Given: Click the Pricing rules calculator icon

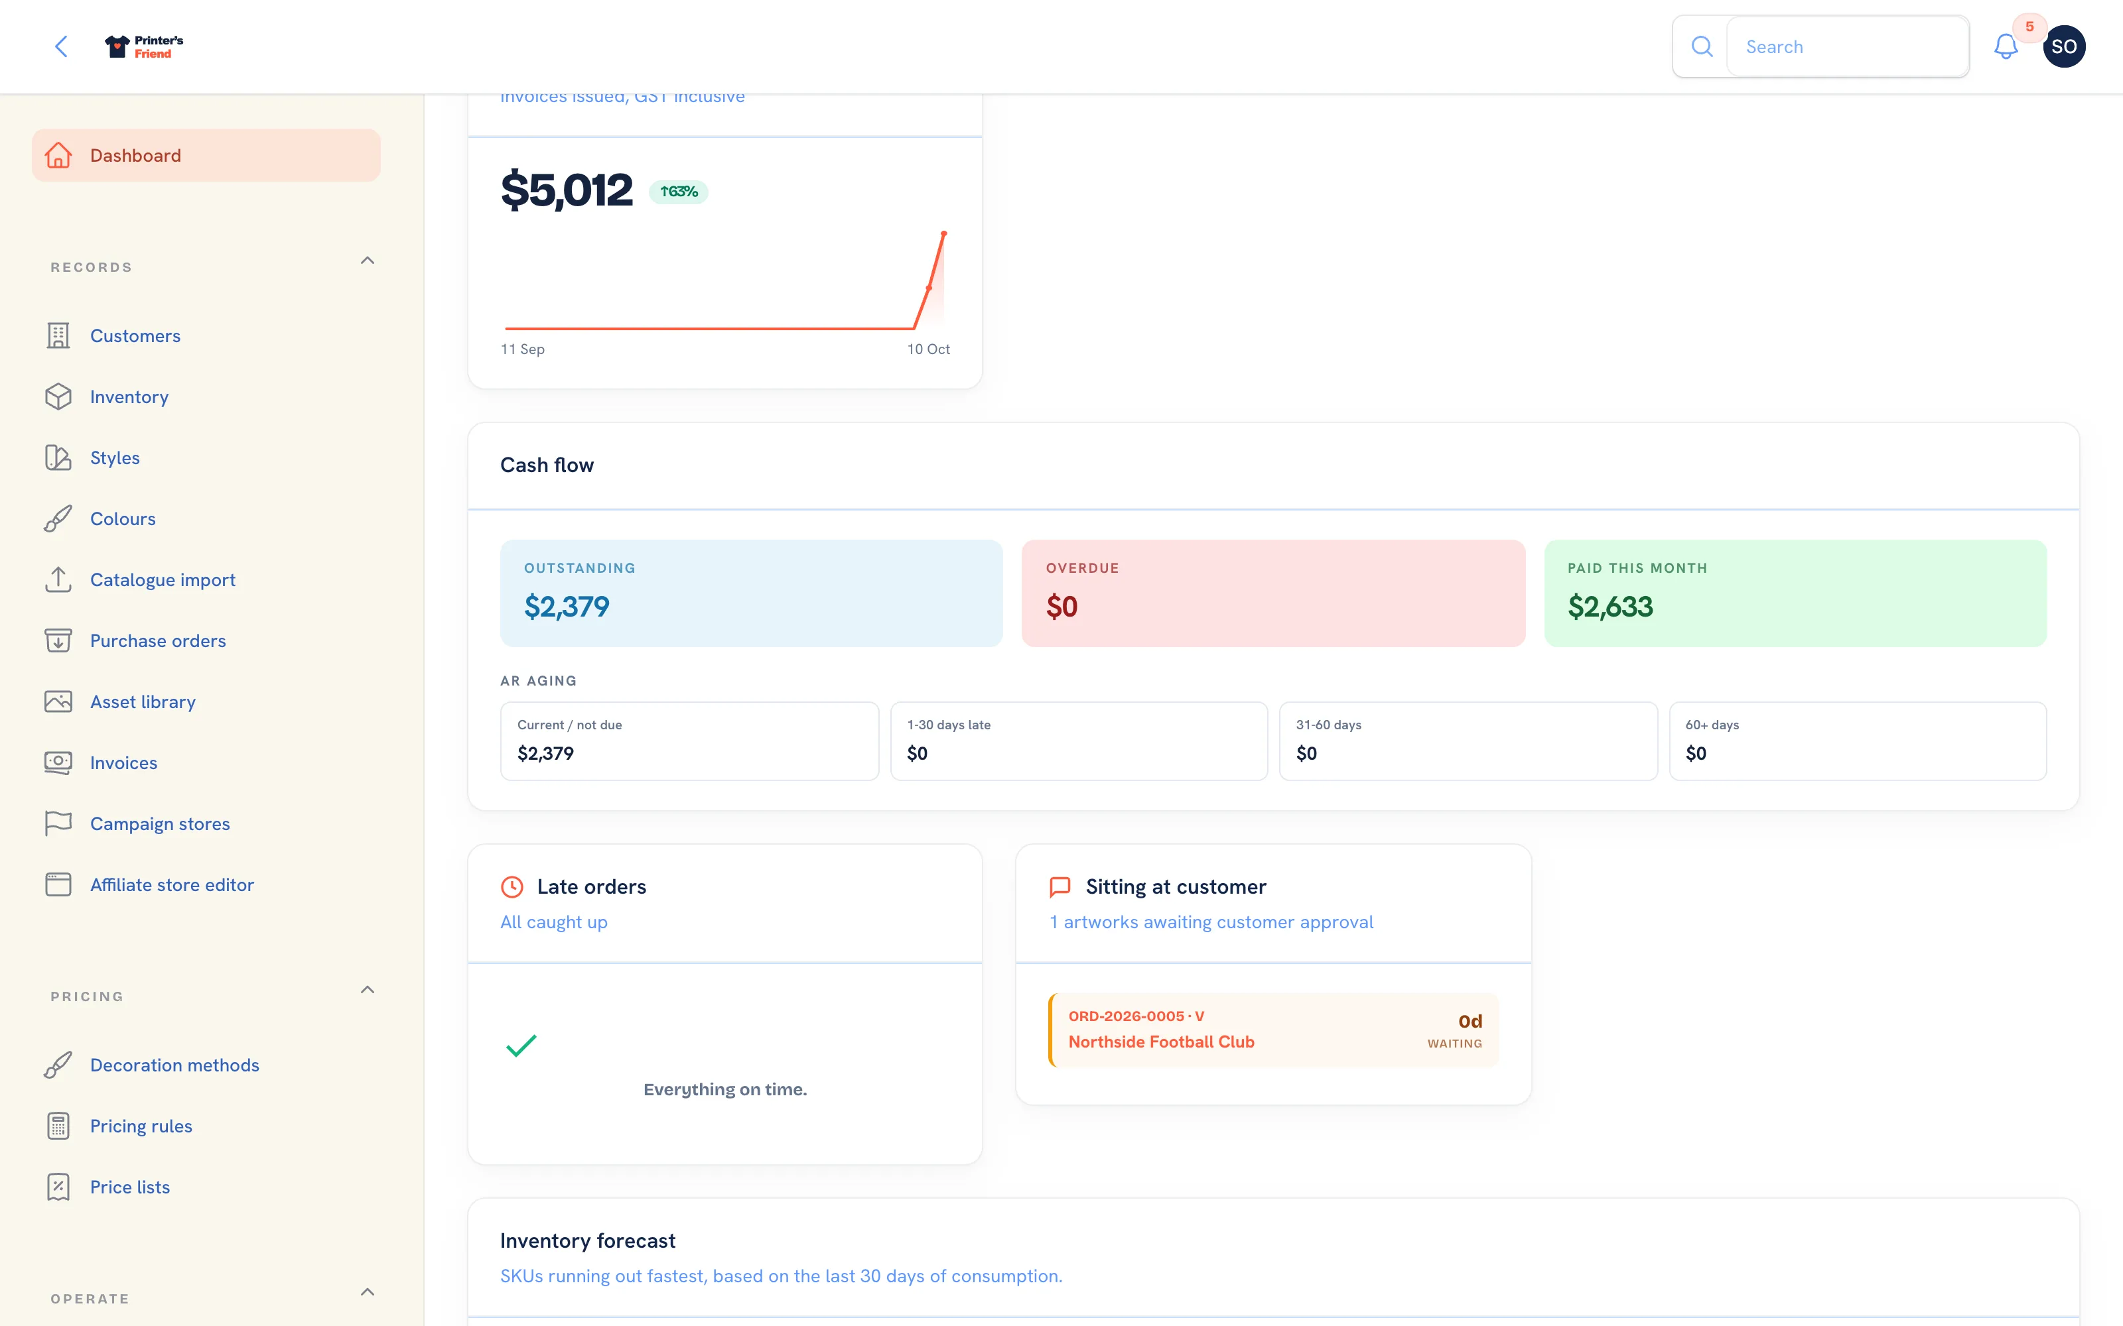Looking at the screenshot, I should 58,1126.
